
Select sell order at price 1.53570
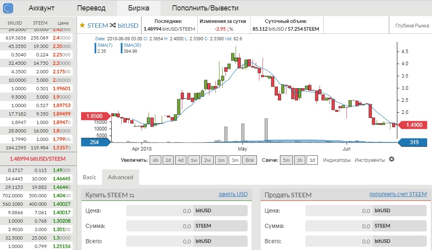click(36, 148)
